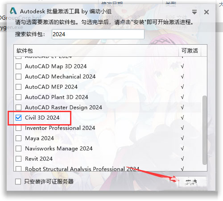Toggle the install license server only checkbox
The width and height of the screenshot is (223, 201).
pyautogui.click(x=18, y=181)
